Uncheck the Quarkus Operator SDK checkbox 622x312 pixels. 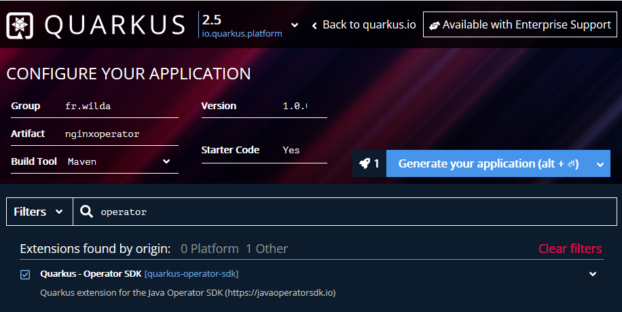click(x=25, y=274)
